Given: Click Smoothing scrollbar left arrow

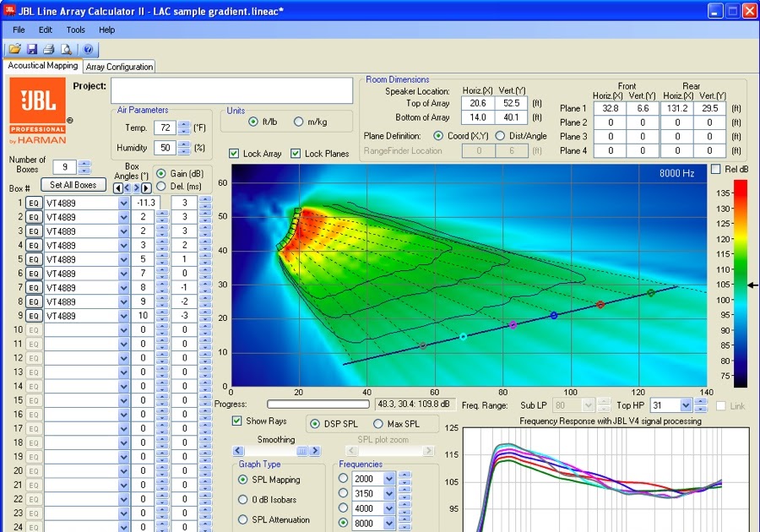Looking at the screenshot, I should [x=238, y=451].
